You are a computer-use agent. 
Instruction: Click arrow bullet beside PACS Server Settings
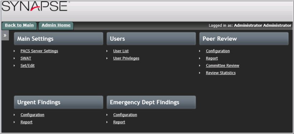click(x=14, y=51)
